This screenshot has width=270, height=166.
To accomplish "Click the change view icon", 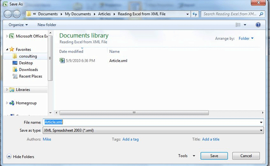I will tap(238, 25).
